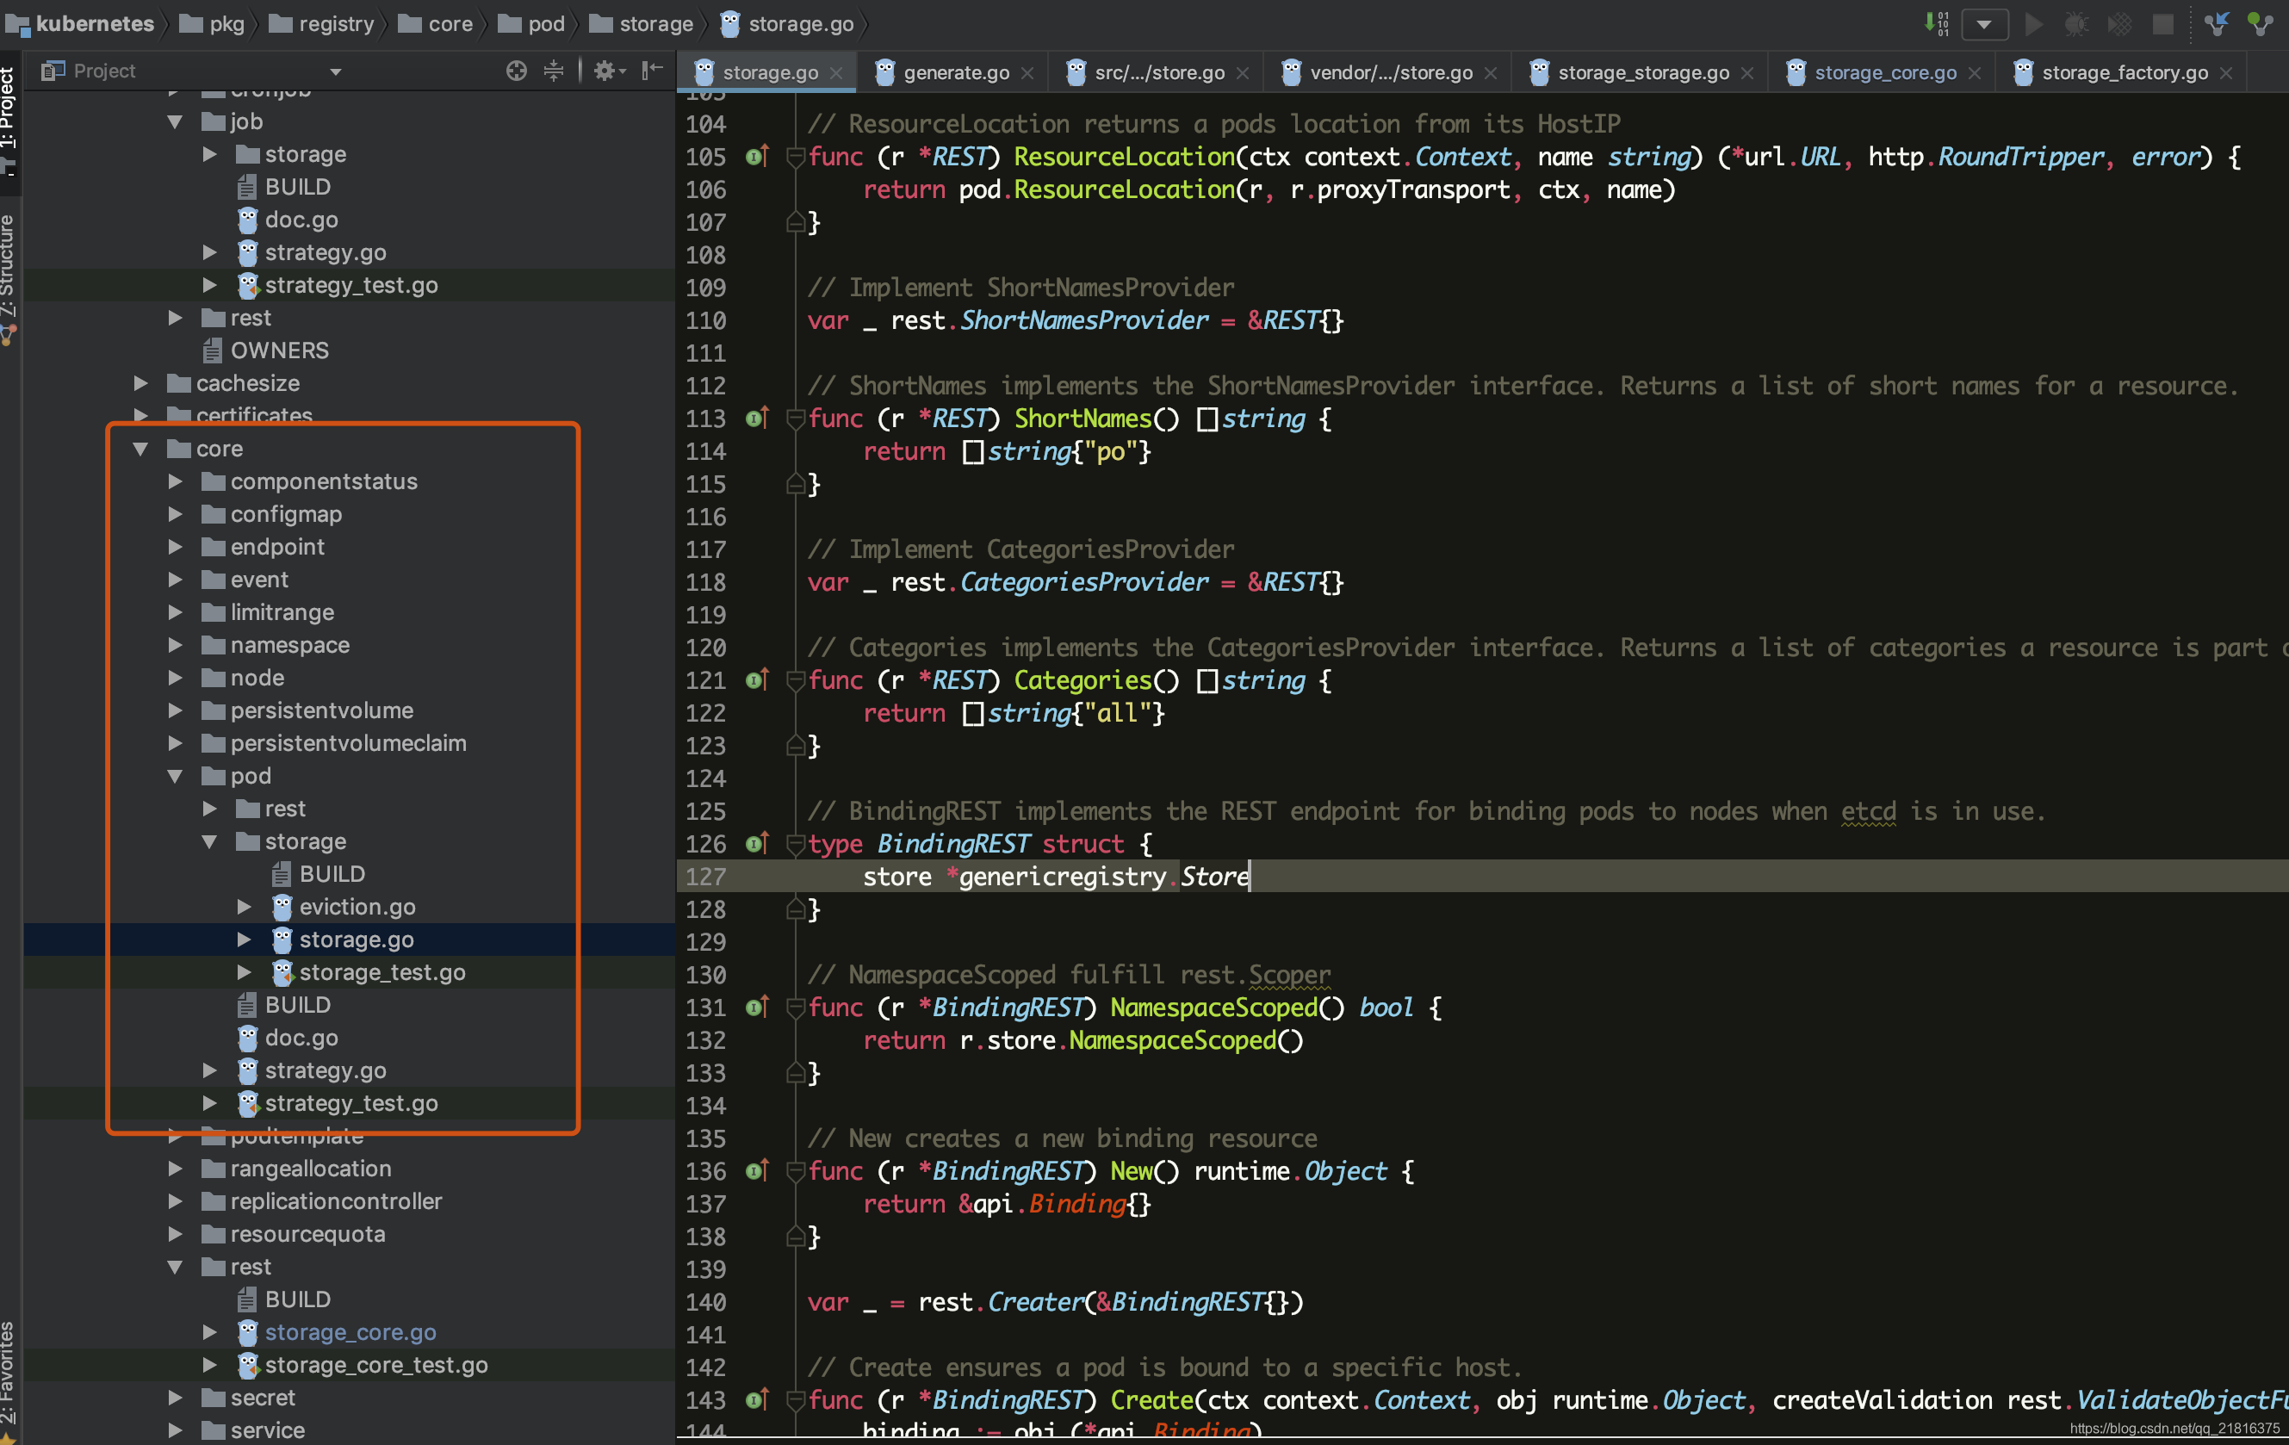Expand the persistentvolumeclaim folder

point(175,743)
